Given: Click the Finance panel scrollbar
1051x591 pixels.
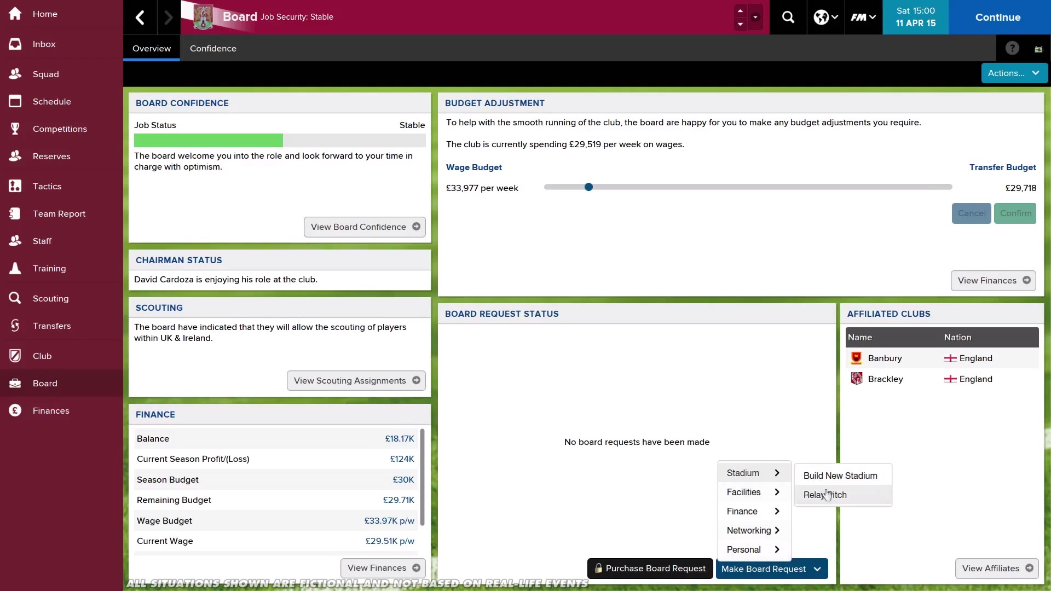Looking at the screenshot, I should click(x=422, y=477).
